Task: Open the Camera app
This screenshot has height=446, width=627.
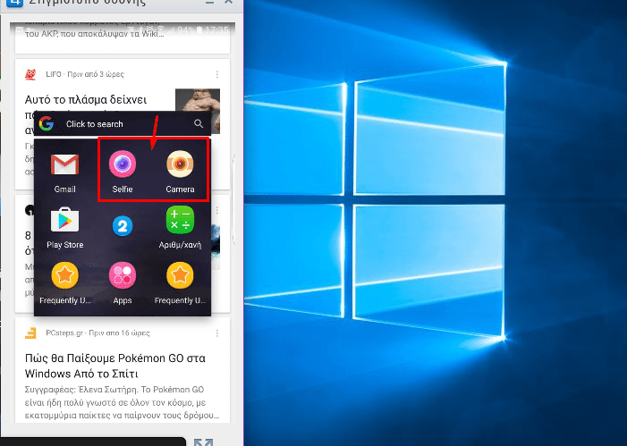Action: tap(180, 164)
